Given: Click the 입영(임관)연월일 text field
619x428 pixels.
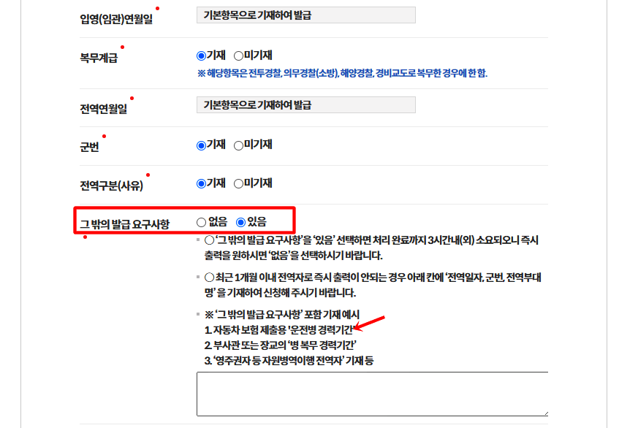Looking at the screenshot, I should tap(305, 15).
